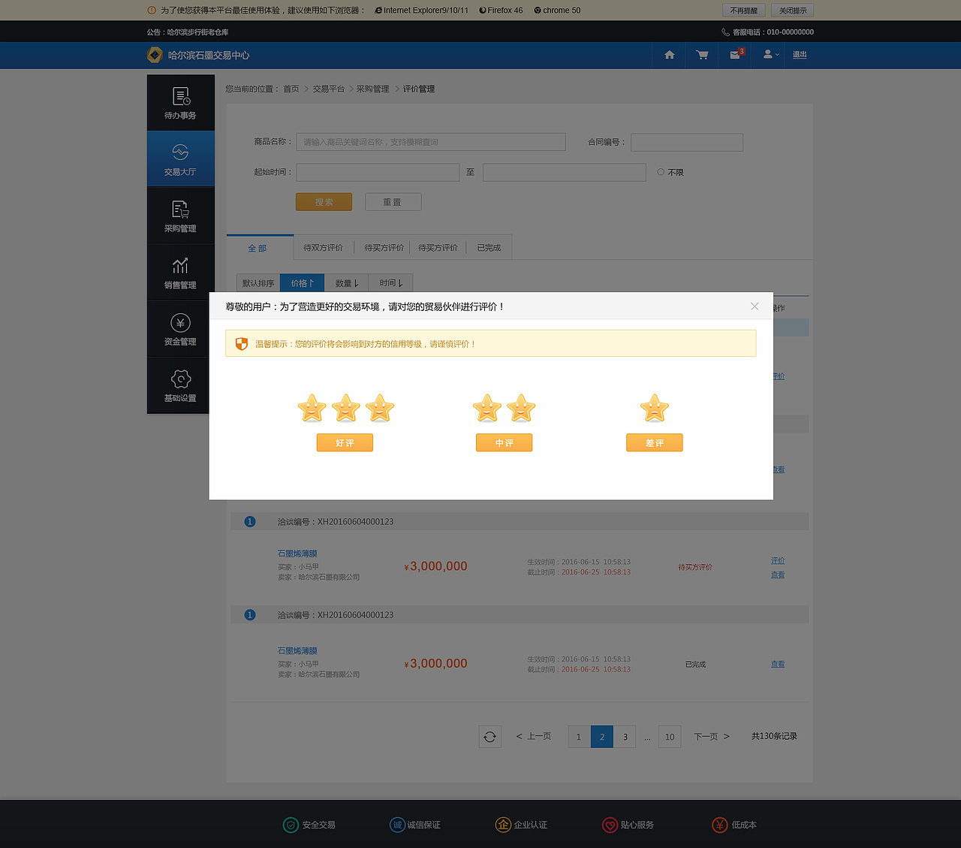Open 待办事务 sidebar icon
The image size is (961, 848).
tap(181, 103)
